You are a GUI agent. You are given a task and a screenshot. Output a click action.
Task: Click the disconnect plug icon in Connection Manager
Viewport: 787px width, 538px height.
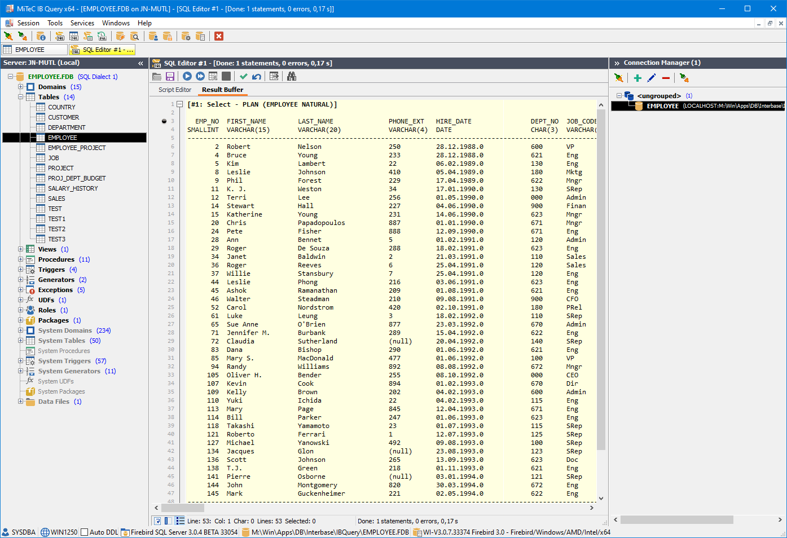point(684,78)
